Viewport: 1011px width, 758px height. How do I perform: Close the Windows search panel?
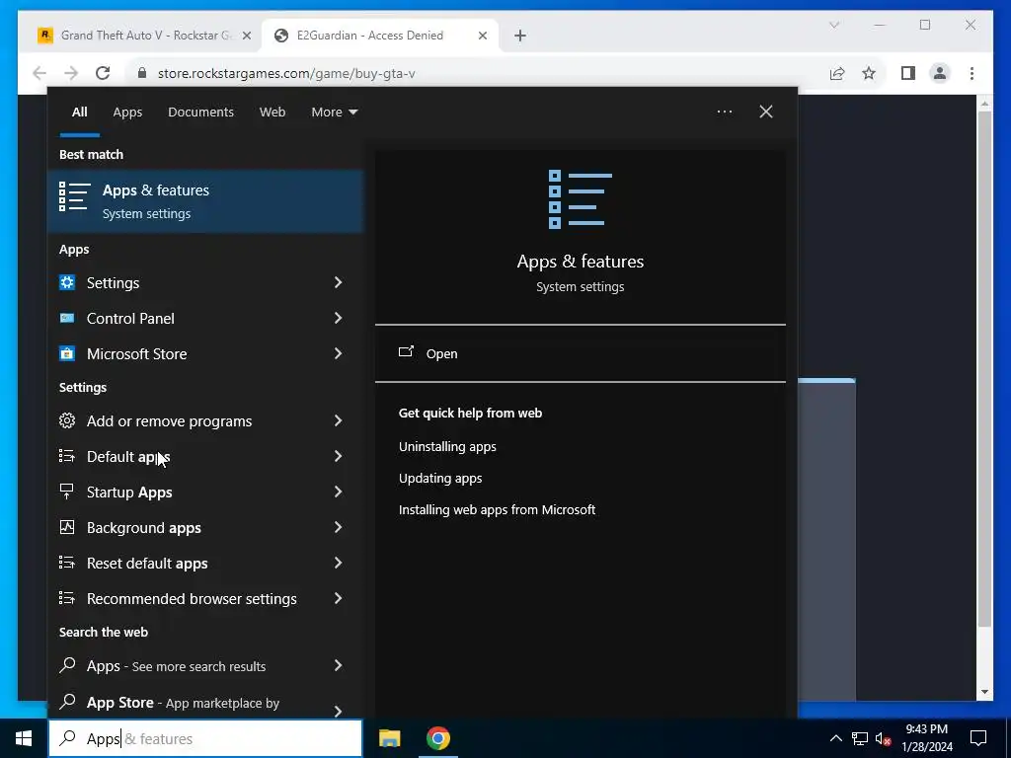coord(765,112)
